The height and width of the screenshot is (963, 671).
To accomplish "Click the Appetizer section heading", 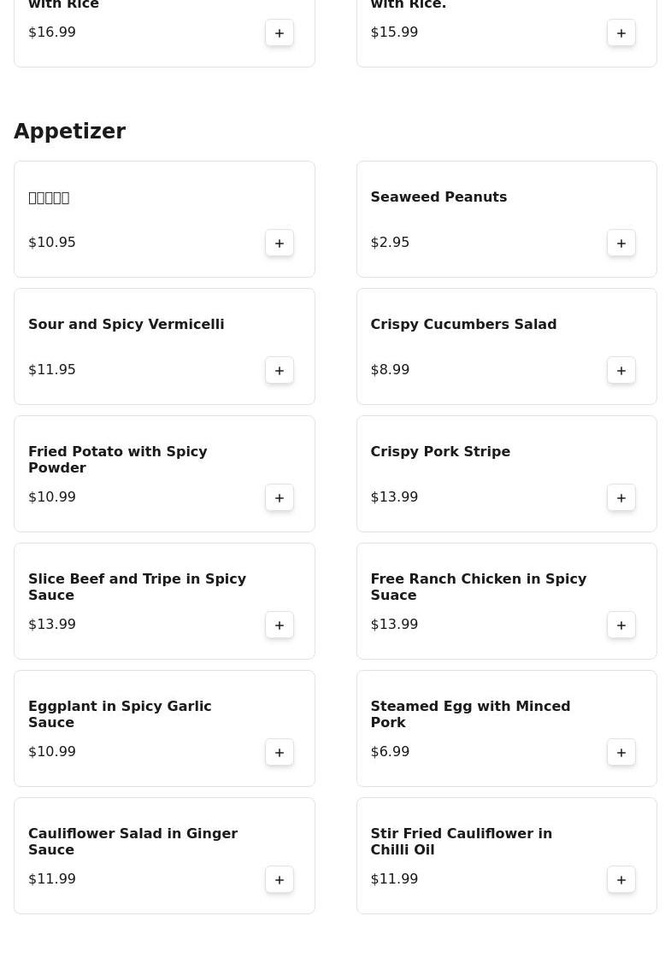I will coord(70,132).
